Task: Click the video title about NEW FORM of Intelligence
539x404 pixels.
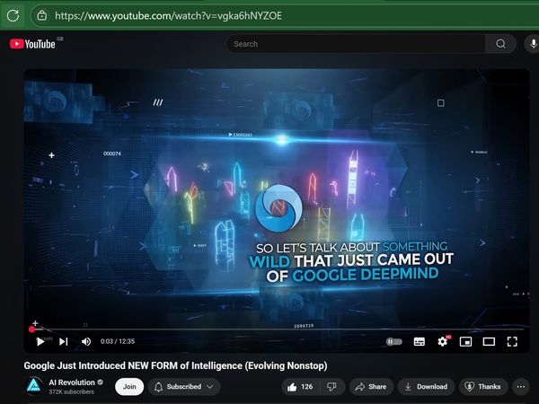Action: (x=175, y=366)
